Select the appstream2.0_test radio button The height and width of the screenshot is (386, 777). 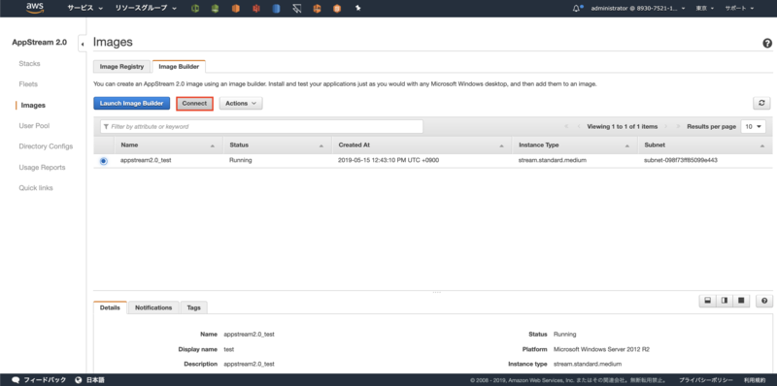coord(103,161)
